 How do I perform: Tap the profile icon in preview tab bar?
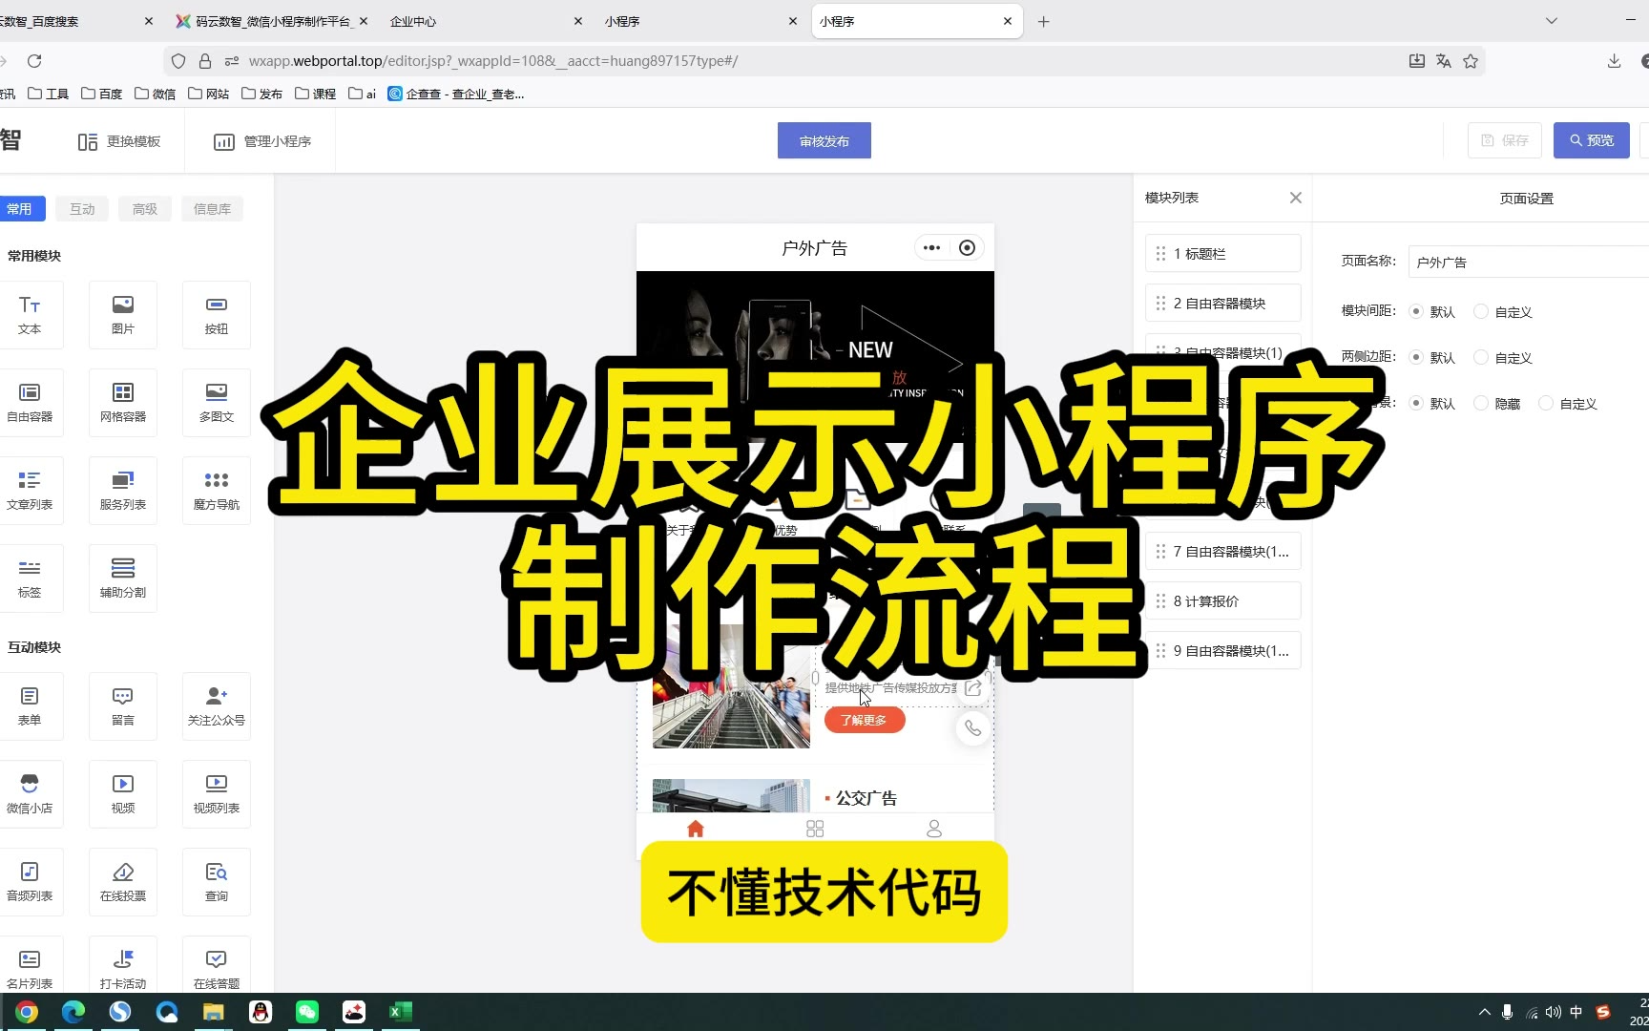pos(934,829)
